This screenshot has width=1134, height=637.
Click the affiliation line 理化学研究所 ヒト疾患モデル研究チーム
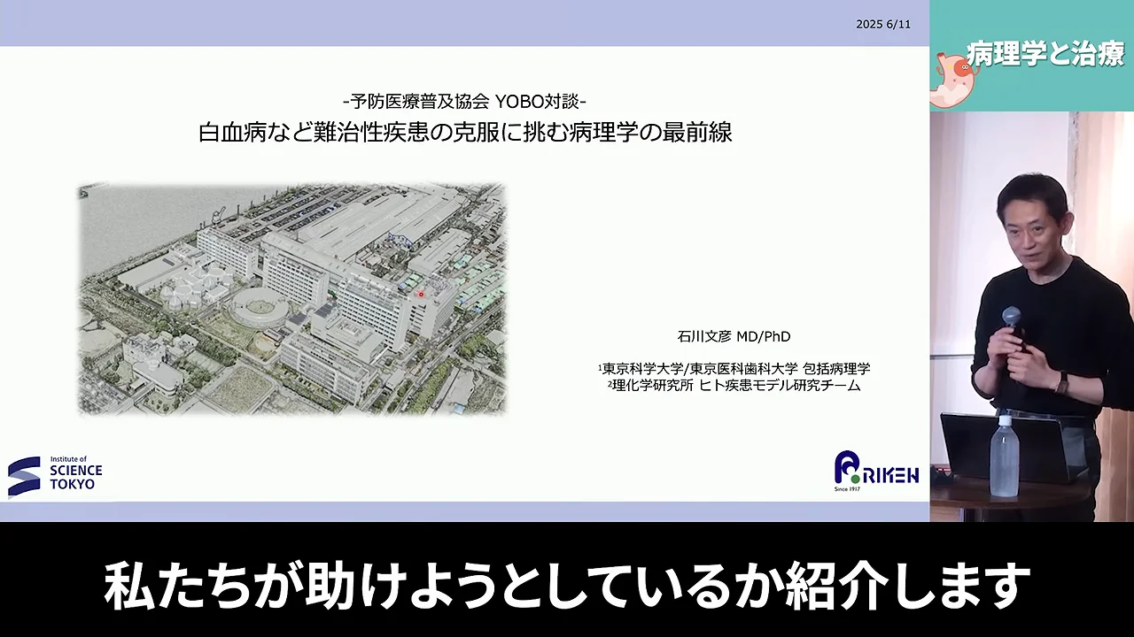coord(734,385)
